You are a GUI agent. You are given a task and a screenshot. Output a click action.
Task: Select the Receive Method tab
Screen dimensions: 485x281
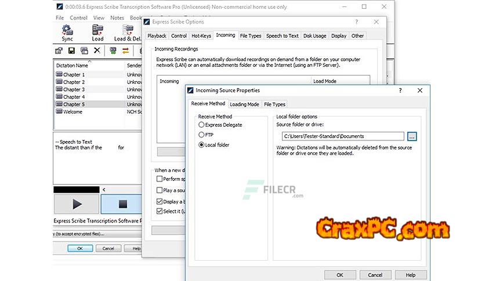click(208, 104)
